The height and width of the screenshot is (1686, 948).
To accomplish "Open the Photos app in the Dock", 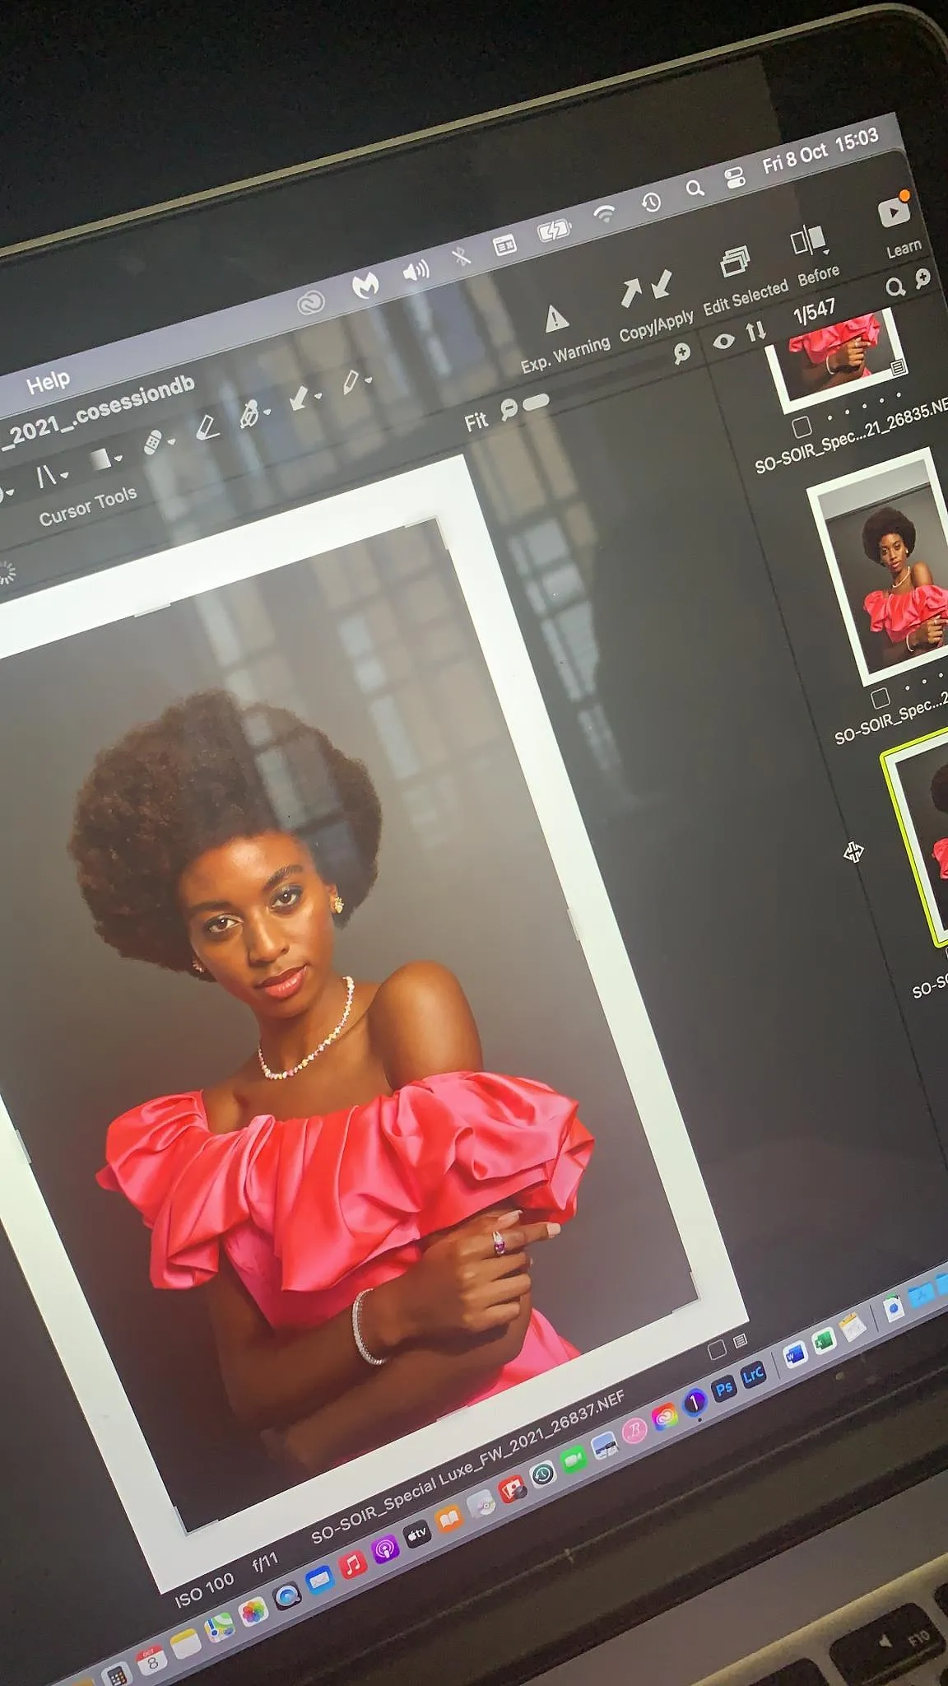I will (x=253, y=1612).
